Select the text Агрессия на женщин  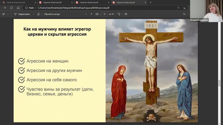click(47, 61)
